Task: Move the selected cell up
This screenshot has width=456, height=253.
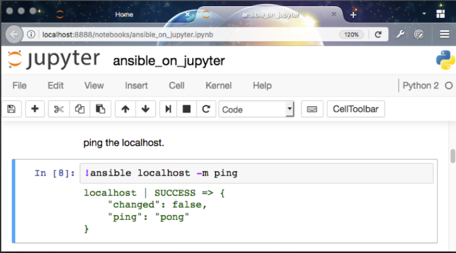Action: [x=125, y=109]
